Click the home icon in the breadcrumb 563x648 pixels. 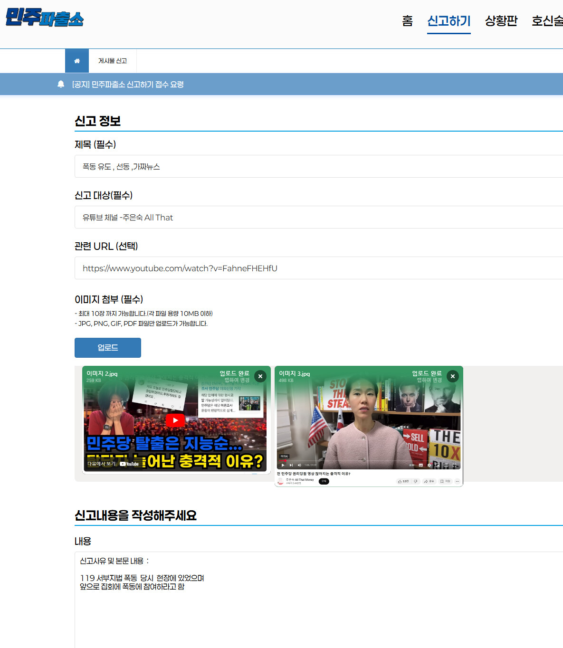click(77, 61)
